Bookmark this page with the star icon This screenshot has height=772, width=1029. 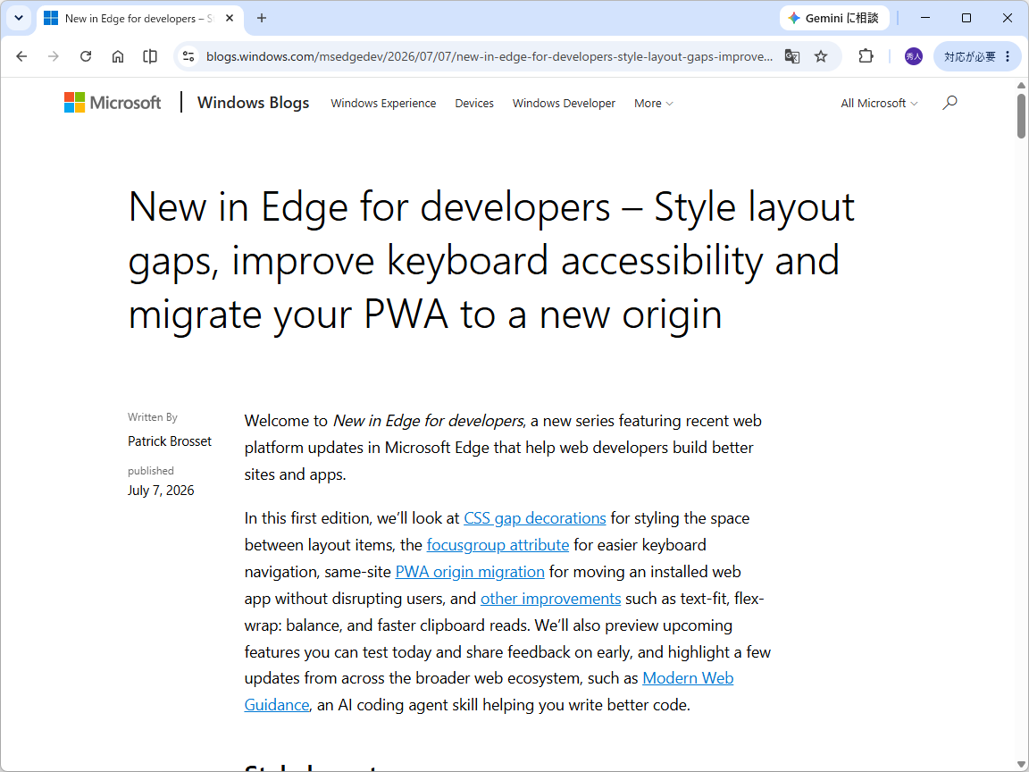[821, 56]
